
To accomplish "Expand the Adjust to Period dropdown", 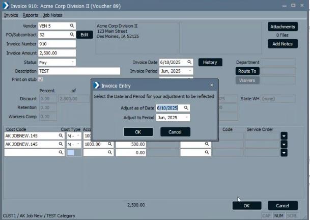I will 186,117.
